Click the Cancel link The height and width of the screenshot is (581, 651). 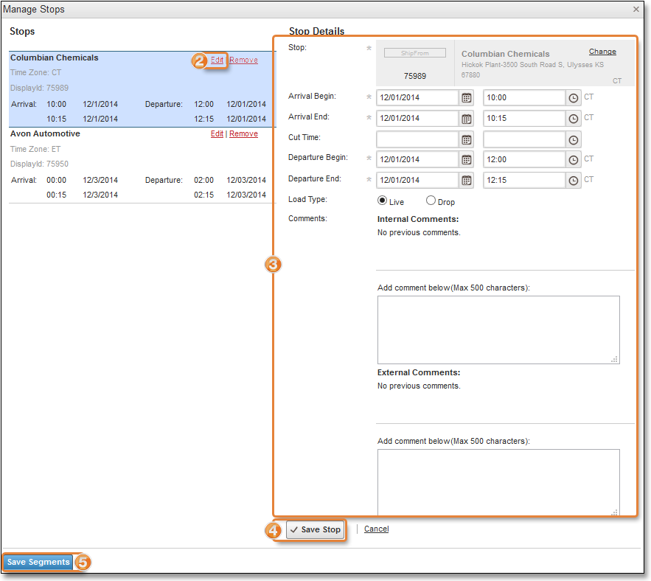(376, 529)
